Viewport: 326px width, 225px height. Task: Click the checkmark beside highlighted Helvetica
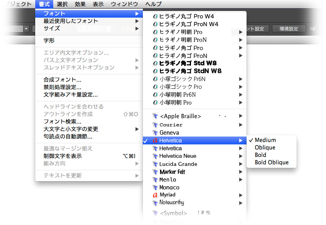[x=145, y=141]
